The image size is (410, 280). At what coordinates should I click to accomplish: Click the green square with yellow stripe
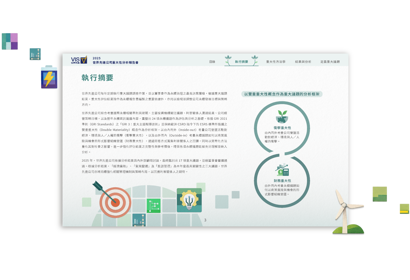click(x=404, y=209)
